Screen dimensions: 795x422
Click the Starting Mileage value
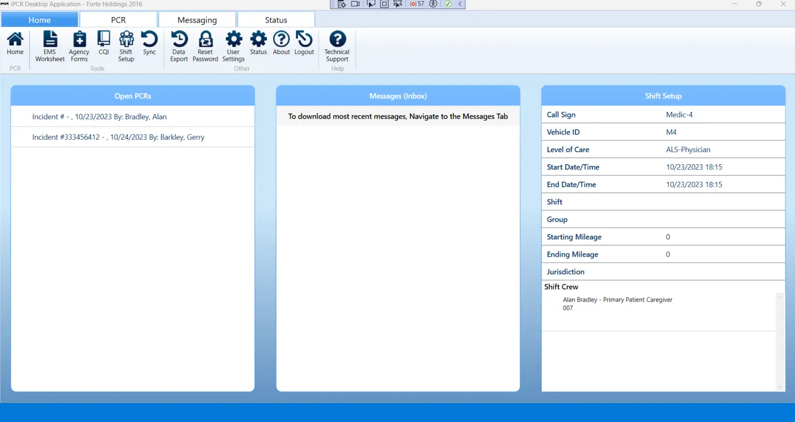point(668,237)
